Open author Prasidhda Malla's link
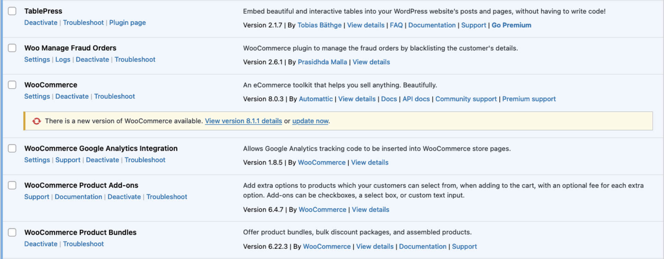 [322, 62]
